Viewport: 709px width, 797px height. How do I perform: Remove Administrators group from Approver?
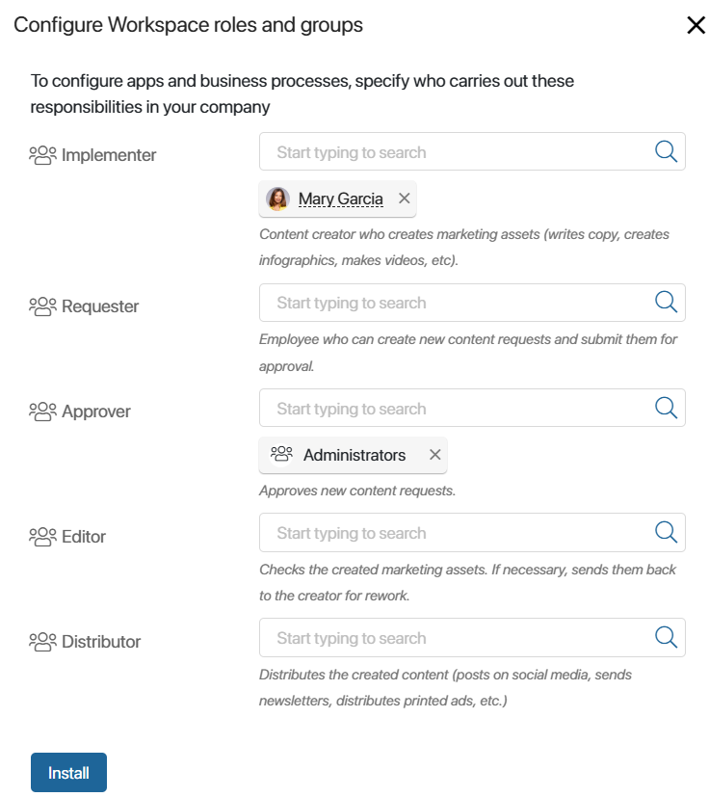click(x=435, y=455)
